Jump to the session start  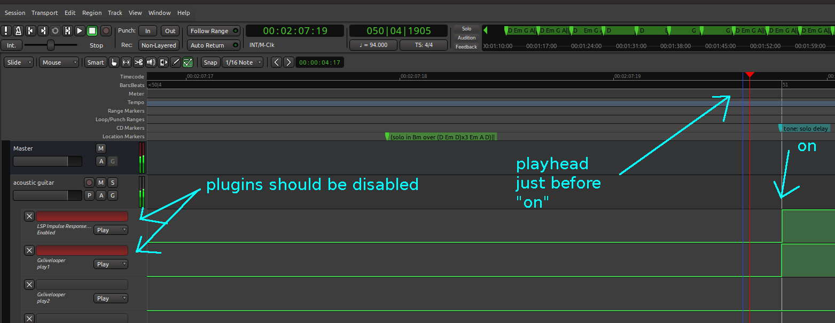30,31
